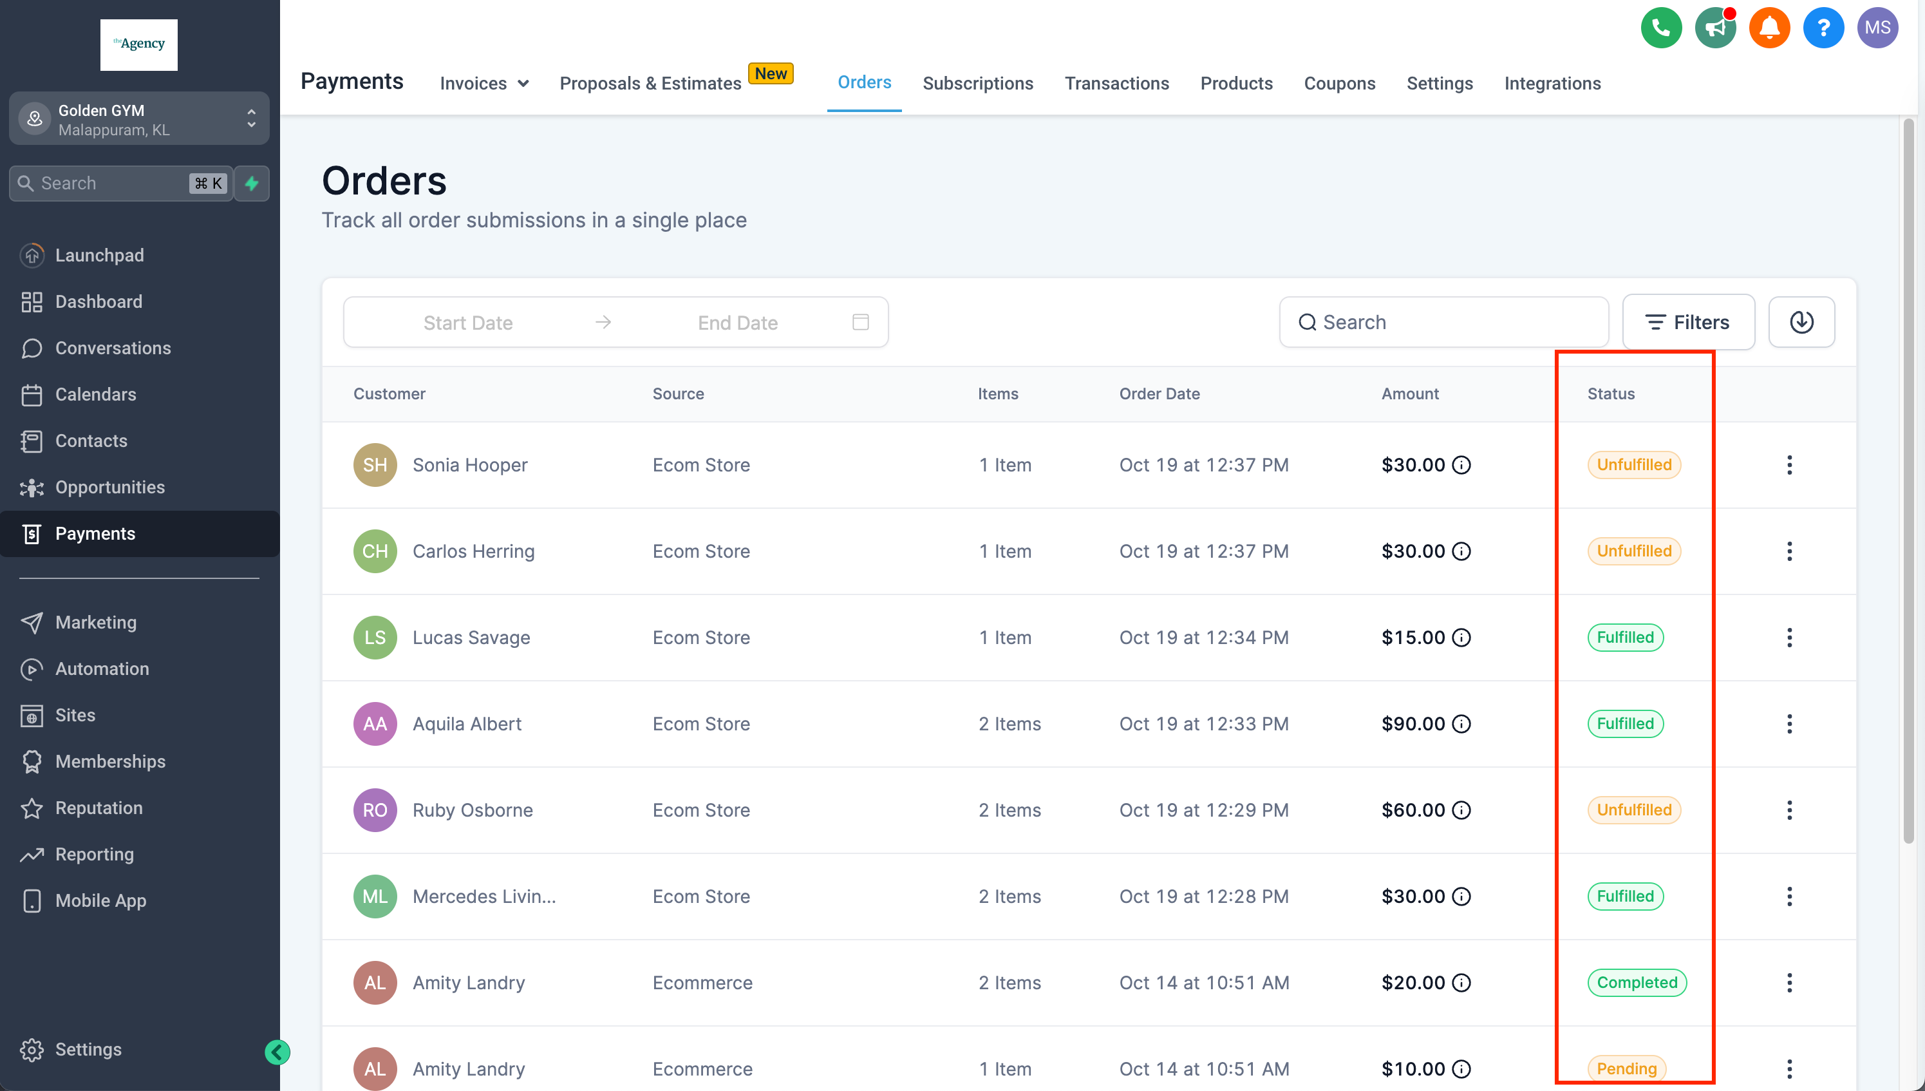Viewport: 1925px width, 1091px height.
Task: Open actions menu for Lucas Savage's order
Action: 1789,638
